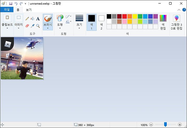Screen dimensions: 187x128
Task: Click the zoom in plus button
Action: (x=180, y=125)
